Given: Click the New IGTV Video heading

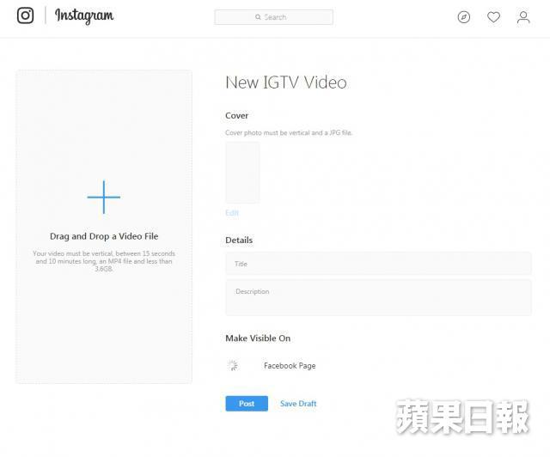Looking at the screenshot, I should (x=286, y=82).
